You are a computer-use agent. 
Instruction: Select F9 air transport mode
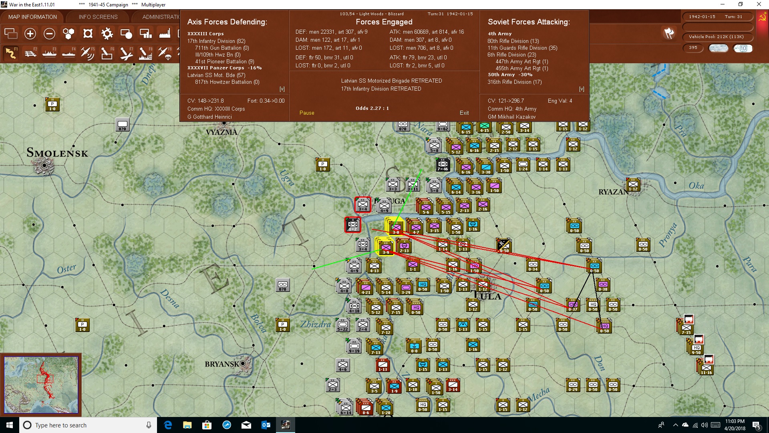[x=165, y=53]
